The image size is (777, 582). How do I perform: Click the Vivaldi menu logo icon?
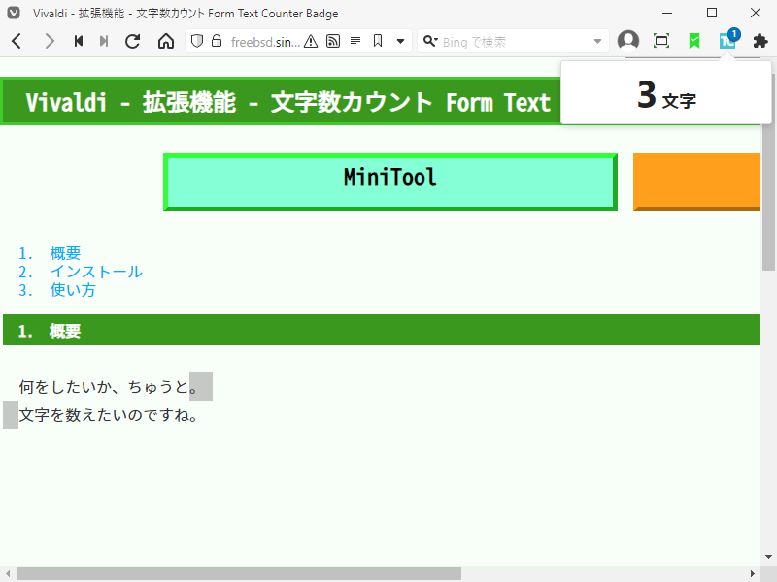point(14,13)
